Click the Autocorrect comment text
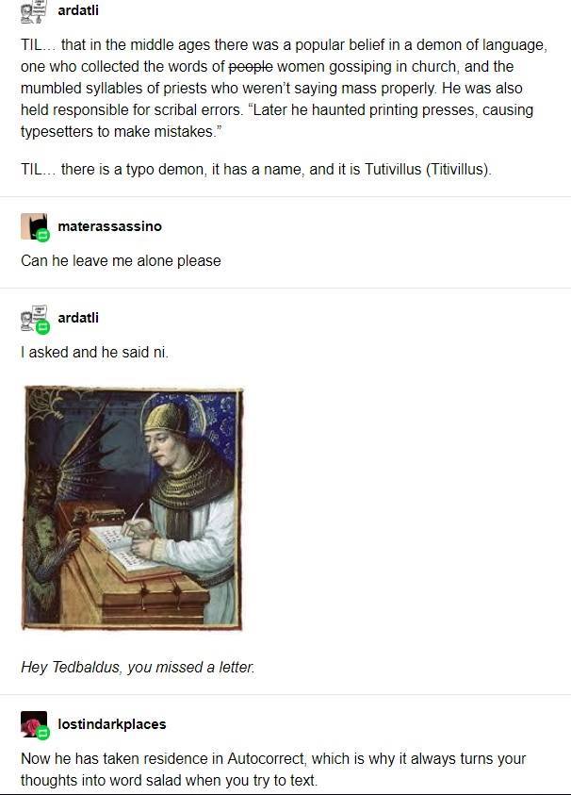 (273, 770)
